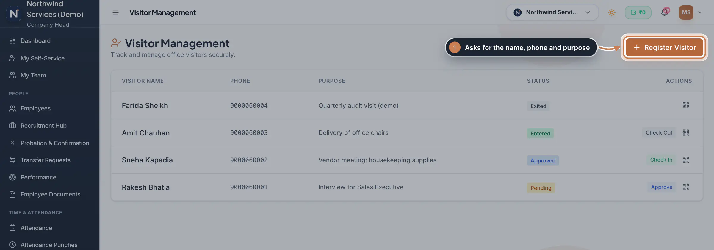The height and width of the screenshot is (250, 714).
Task: Click purpose Interview for Sales Executive
Action: coord(361,187)
